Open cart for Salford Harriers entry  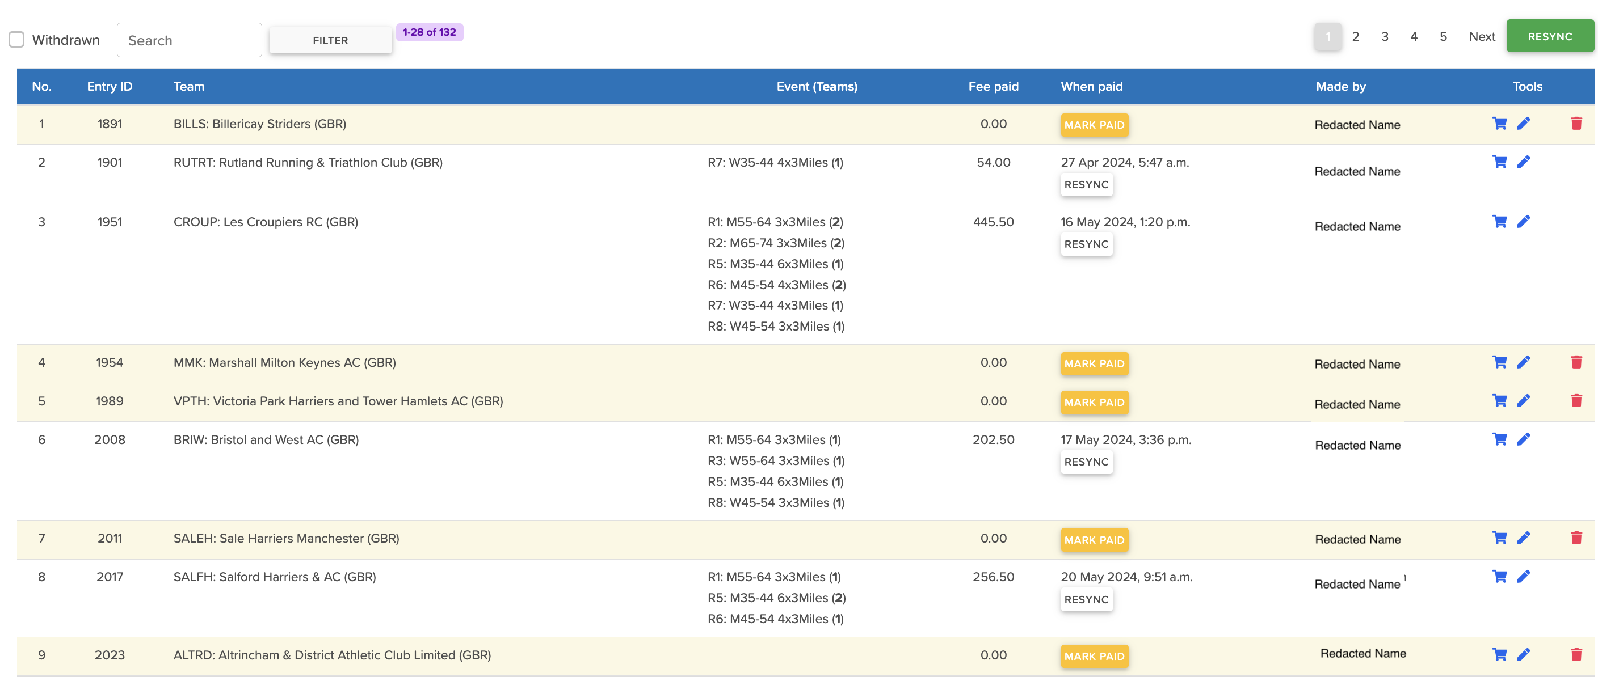1499,576
